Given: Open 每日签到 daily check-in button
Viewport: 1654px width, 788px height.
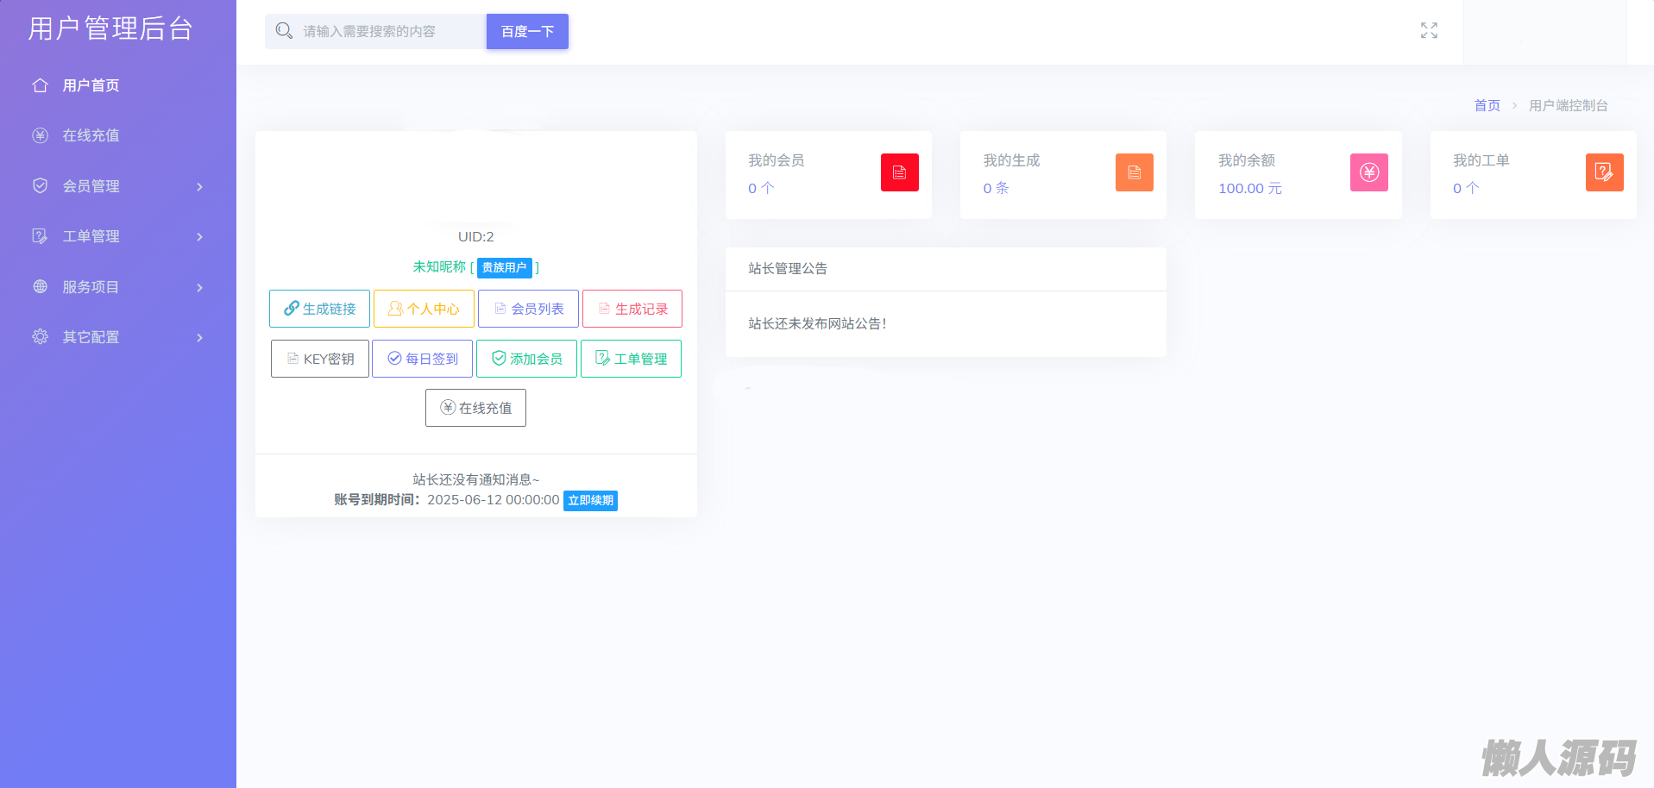Looking at the screenshot, I should 422,359.
